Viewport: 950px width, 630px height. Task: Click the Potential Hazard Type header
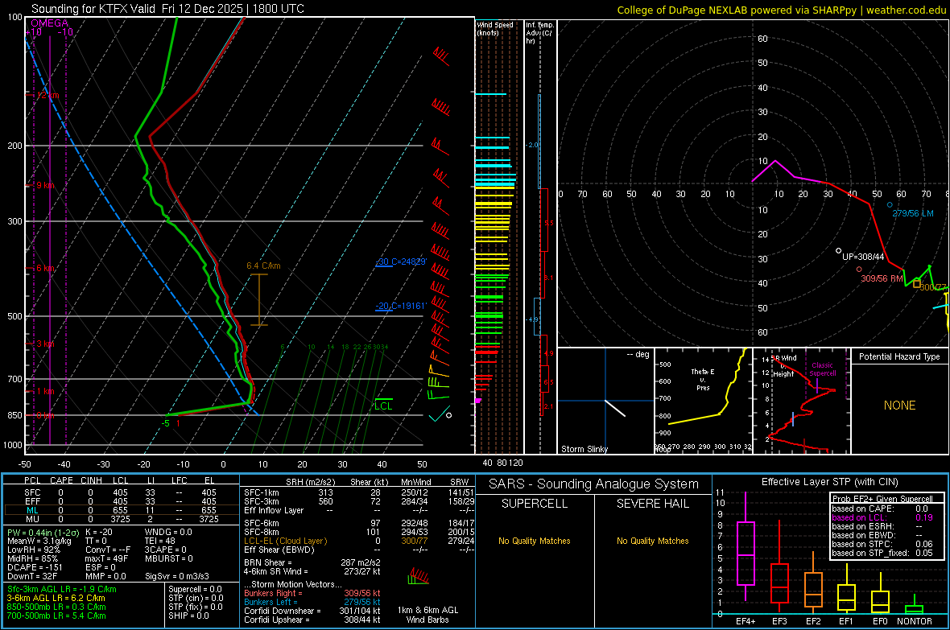point(900,356)
